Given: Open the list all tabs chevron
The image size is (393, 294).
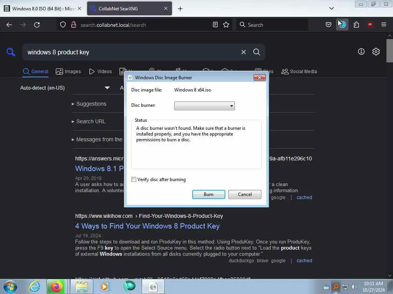Looking at the screenshot, I should pyautogui.click(x=332, y=8).
